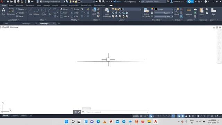Select the Stretch command
The height and width of the screenshot is (125, 222).
(x=64, y=16)
